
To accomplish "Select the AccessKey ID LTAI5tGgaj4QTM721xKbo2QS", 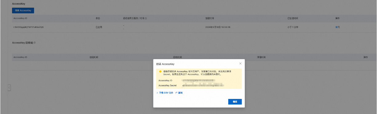I will 29,27.
